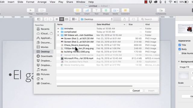
Task: Add a Text box from the toolbar
Action: point(96,10)
